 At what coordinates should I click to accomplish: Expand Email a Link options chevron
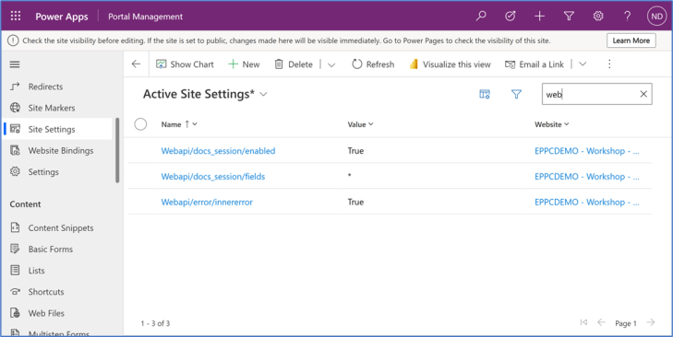point(583,64)
